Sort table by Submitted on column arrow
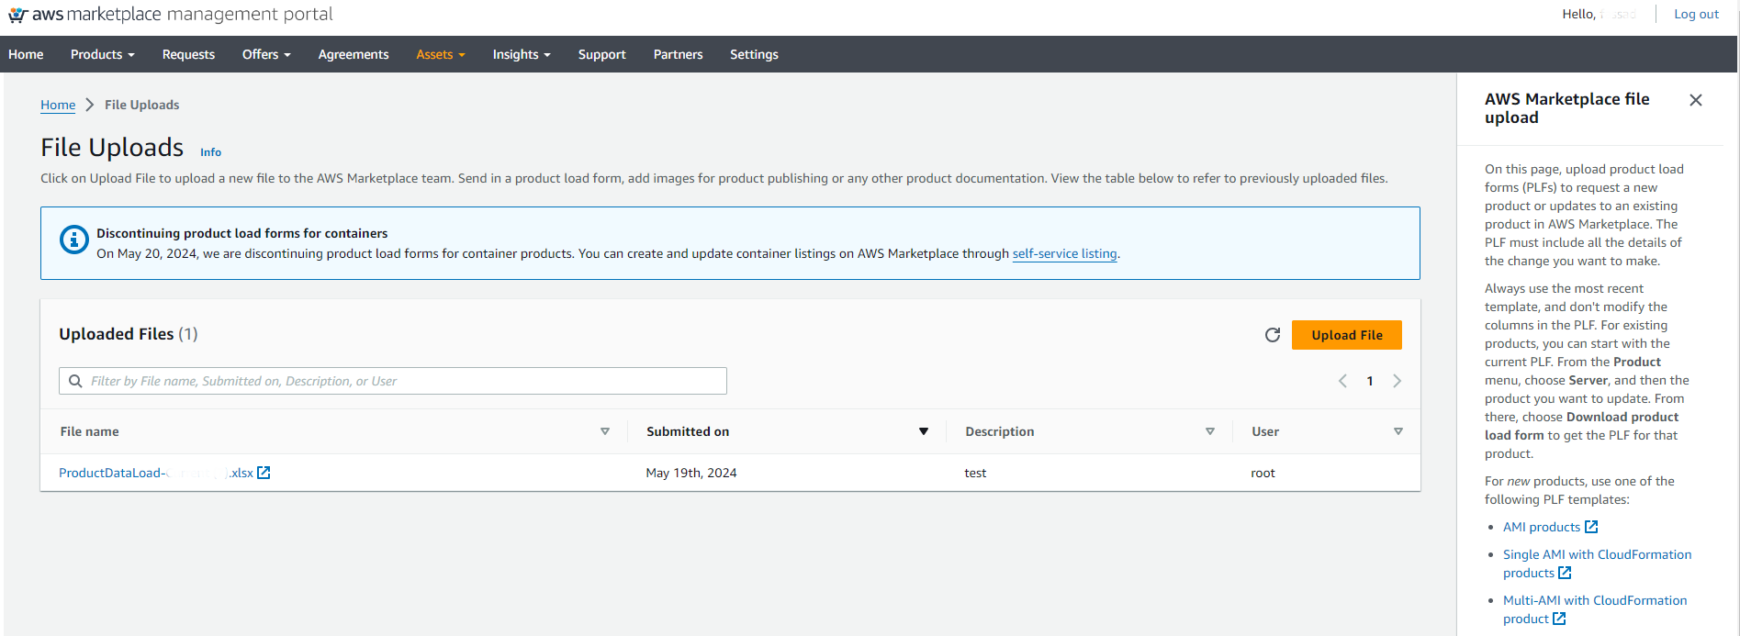The height and width of the screenshot is (636, 1740). coord(924,431)
